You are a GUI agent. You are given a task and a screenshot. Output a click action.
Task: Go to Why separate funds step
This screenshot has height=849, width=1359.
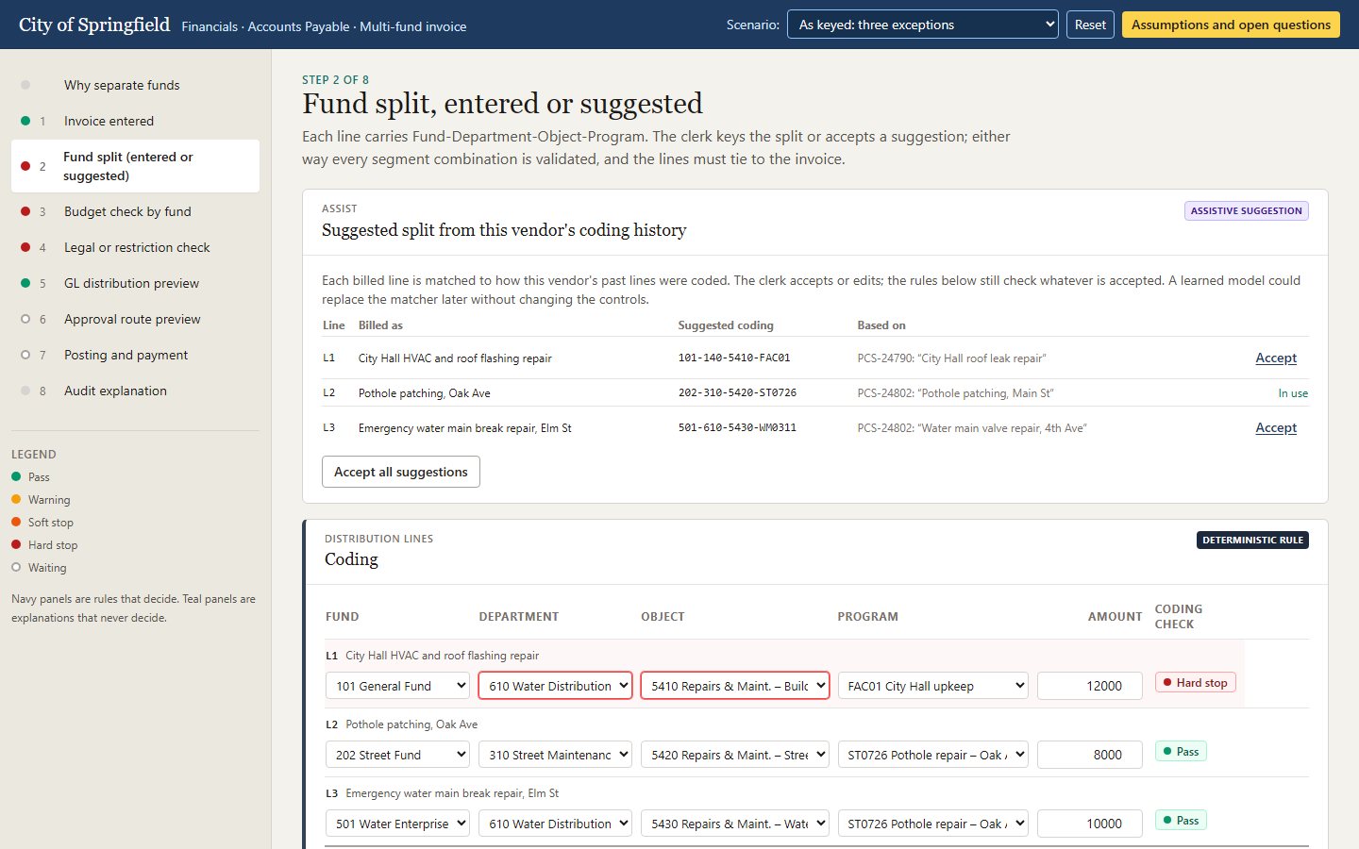[x=135, y=85]
